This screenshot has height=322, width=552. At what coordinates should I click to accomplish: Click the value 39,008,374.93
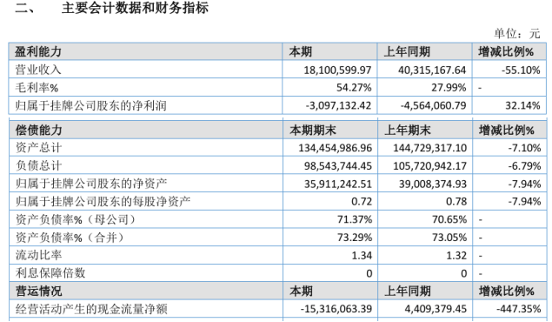(433, 184)
